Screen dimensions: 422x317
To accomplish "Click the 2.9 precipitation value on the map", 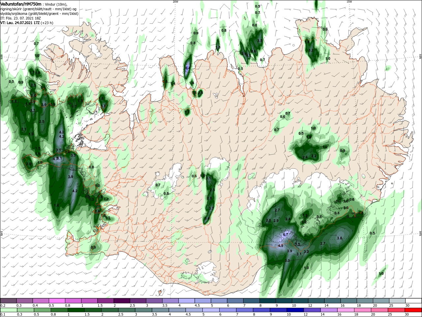I will [276, 220].
